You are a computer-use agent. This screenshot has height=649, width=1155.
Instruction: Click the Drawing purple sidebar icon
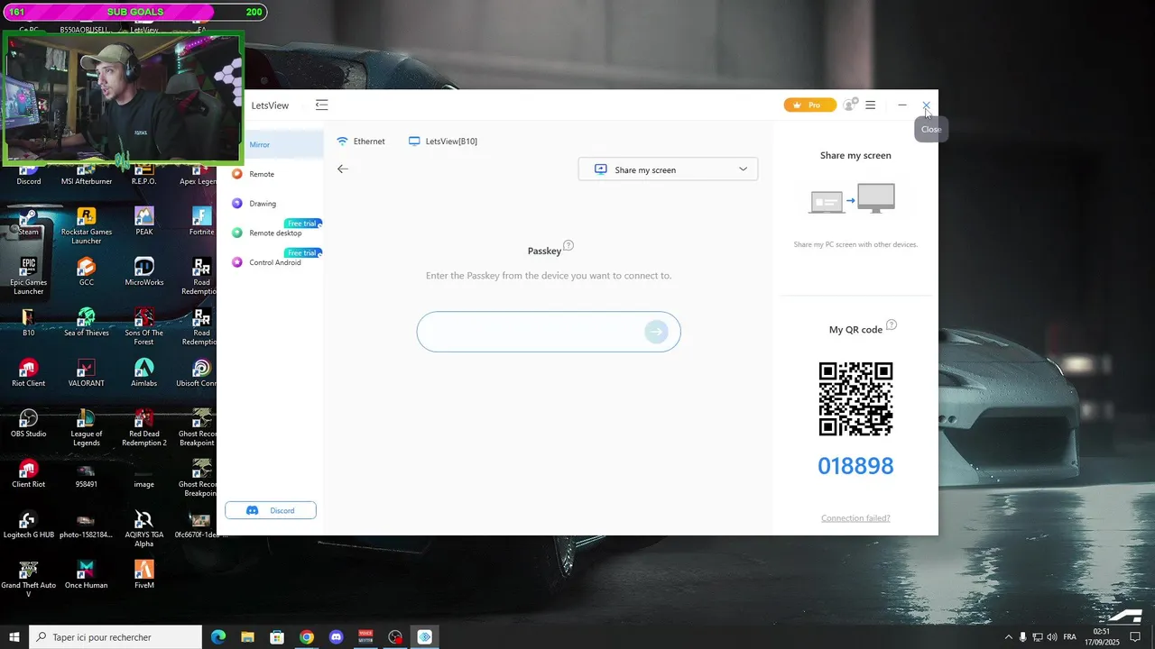pos(237,204)
